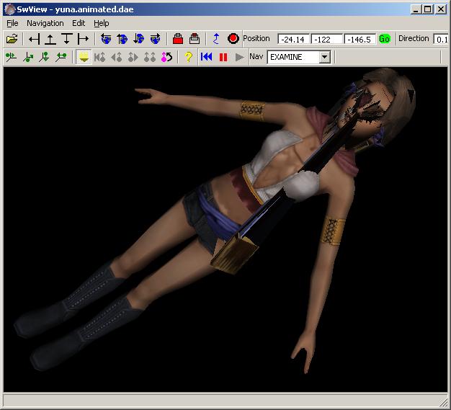This screenshot has width=451, height=410.
Task: Click the white printer icon
Action: 195,39
